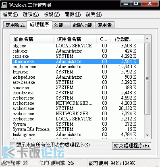
Task: Select the calc.exe process row
Action: point(75,51)
